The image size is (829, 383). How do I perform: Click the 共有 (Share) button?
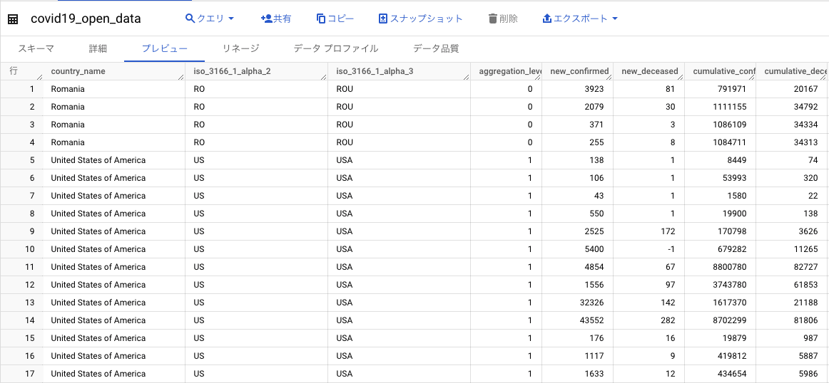click(x=276, y=19)
